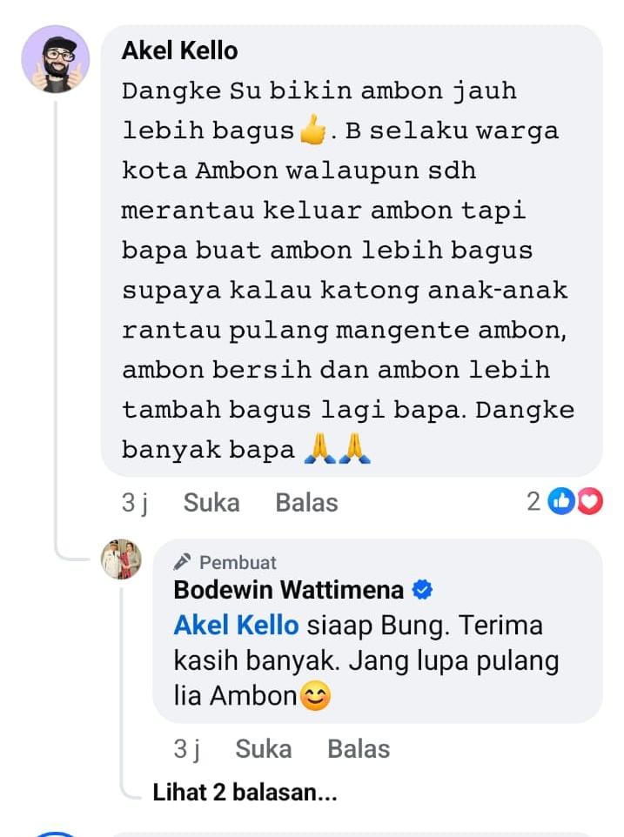Click the blue Akel Kello mention in reply
Image resolution: width=624 pixels, height=837 pixels.
(x=236, y=625)
